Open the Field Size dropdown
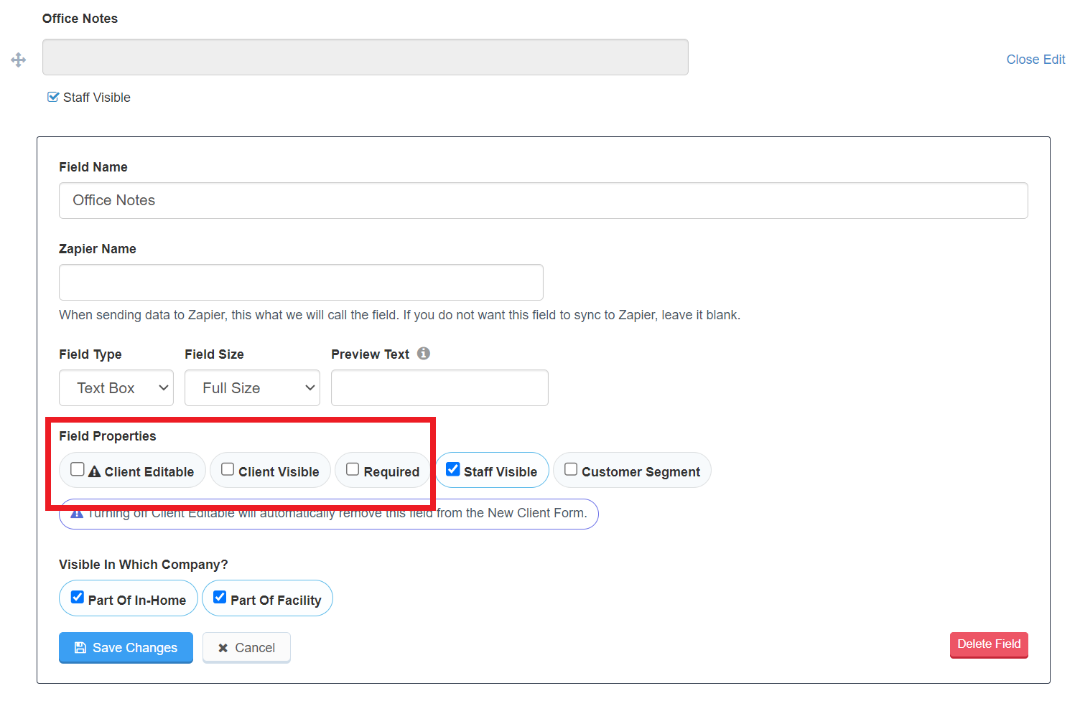Viewport: 1075px width, 706px height. (x=252, y=388)
